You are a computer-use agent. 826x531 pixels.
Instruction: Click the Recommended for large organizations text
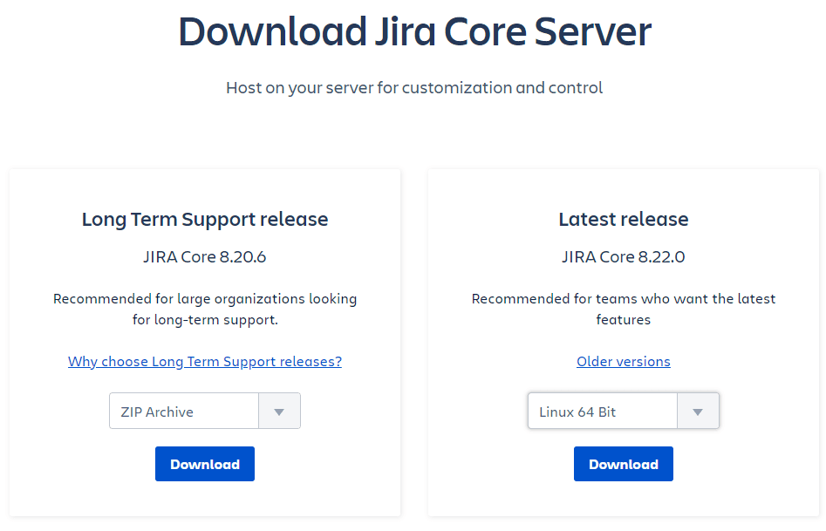[205, 310]
